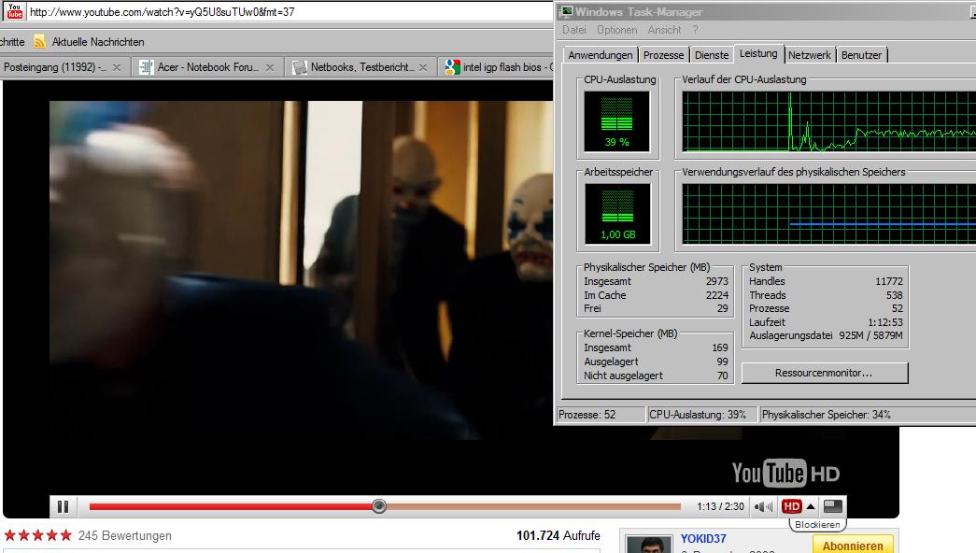Select the Leistung tab
Viewport: 976px width, 553px height.
(x=758, y=53)
